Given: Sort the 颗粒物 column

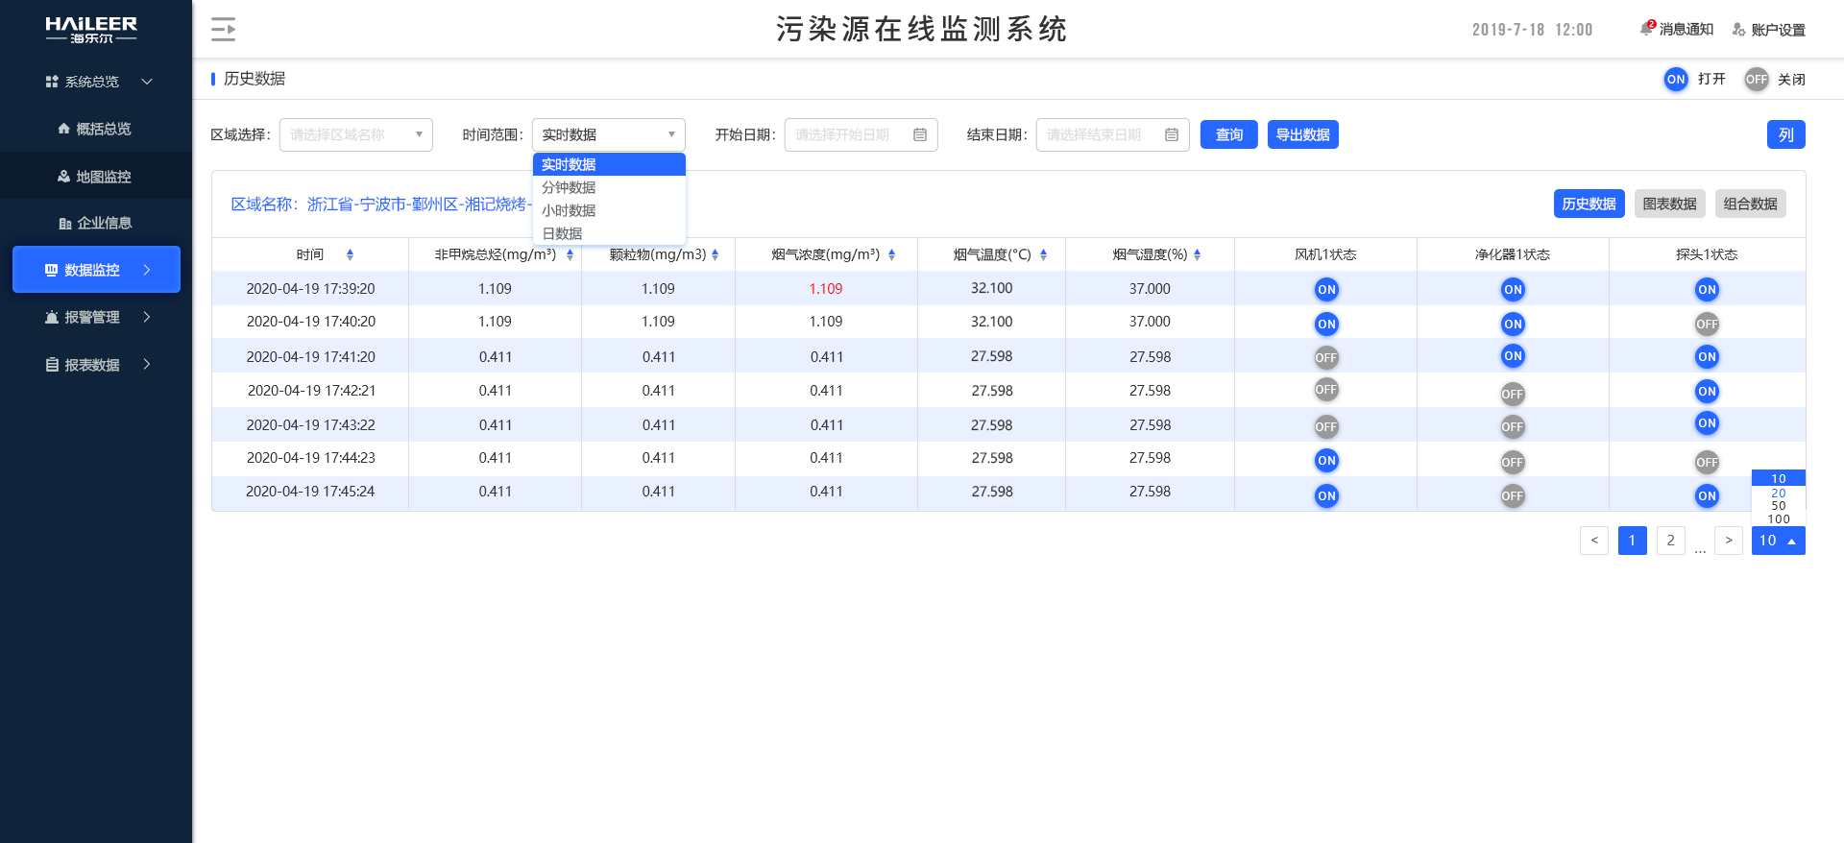Looking at the screenshot, I should 715,254.
